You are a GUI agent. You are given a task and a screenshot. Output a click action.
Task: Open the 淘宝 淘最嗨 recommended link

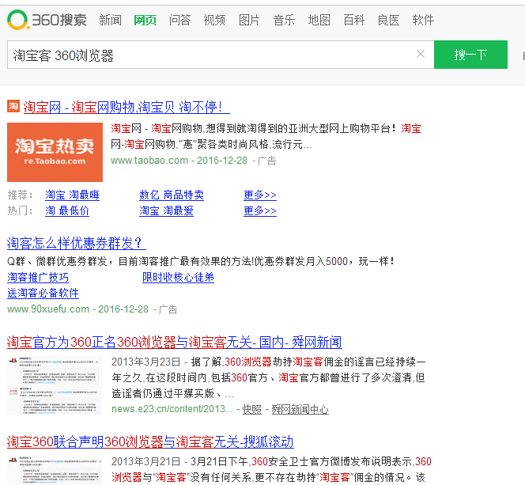coord(72,195)
